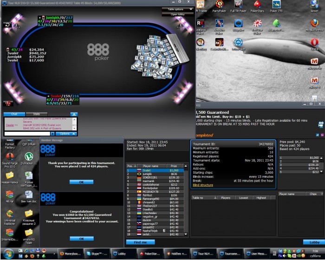Open the Lotos Poker desktop icon
The width and height of the screenshot is (325, 260).
(238, 45)
